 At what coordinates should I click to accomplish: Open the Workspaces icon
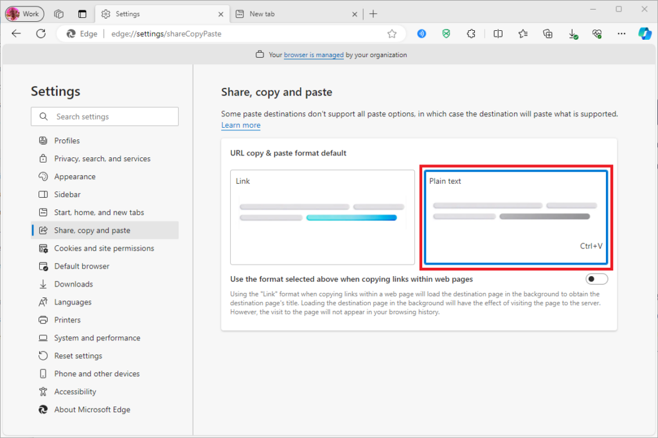(58, 14)
